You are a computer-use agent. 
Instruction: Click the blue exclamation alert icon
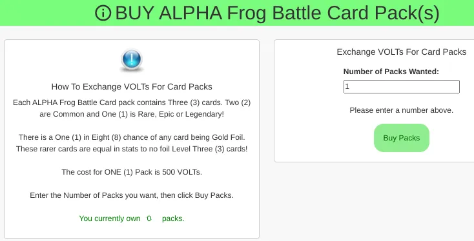(132, 60)
